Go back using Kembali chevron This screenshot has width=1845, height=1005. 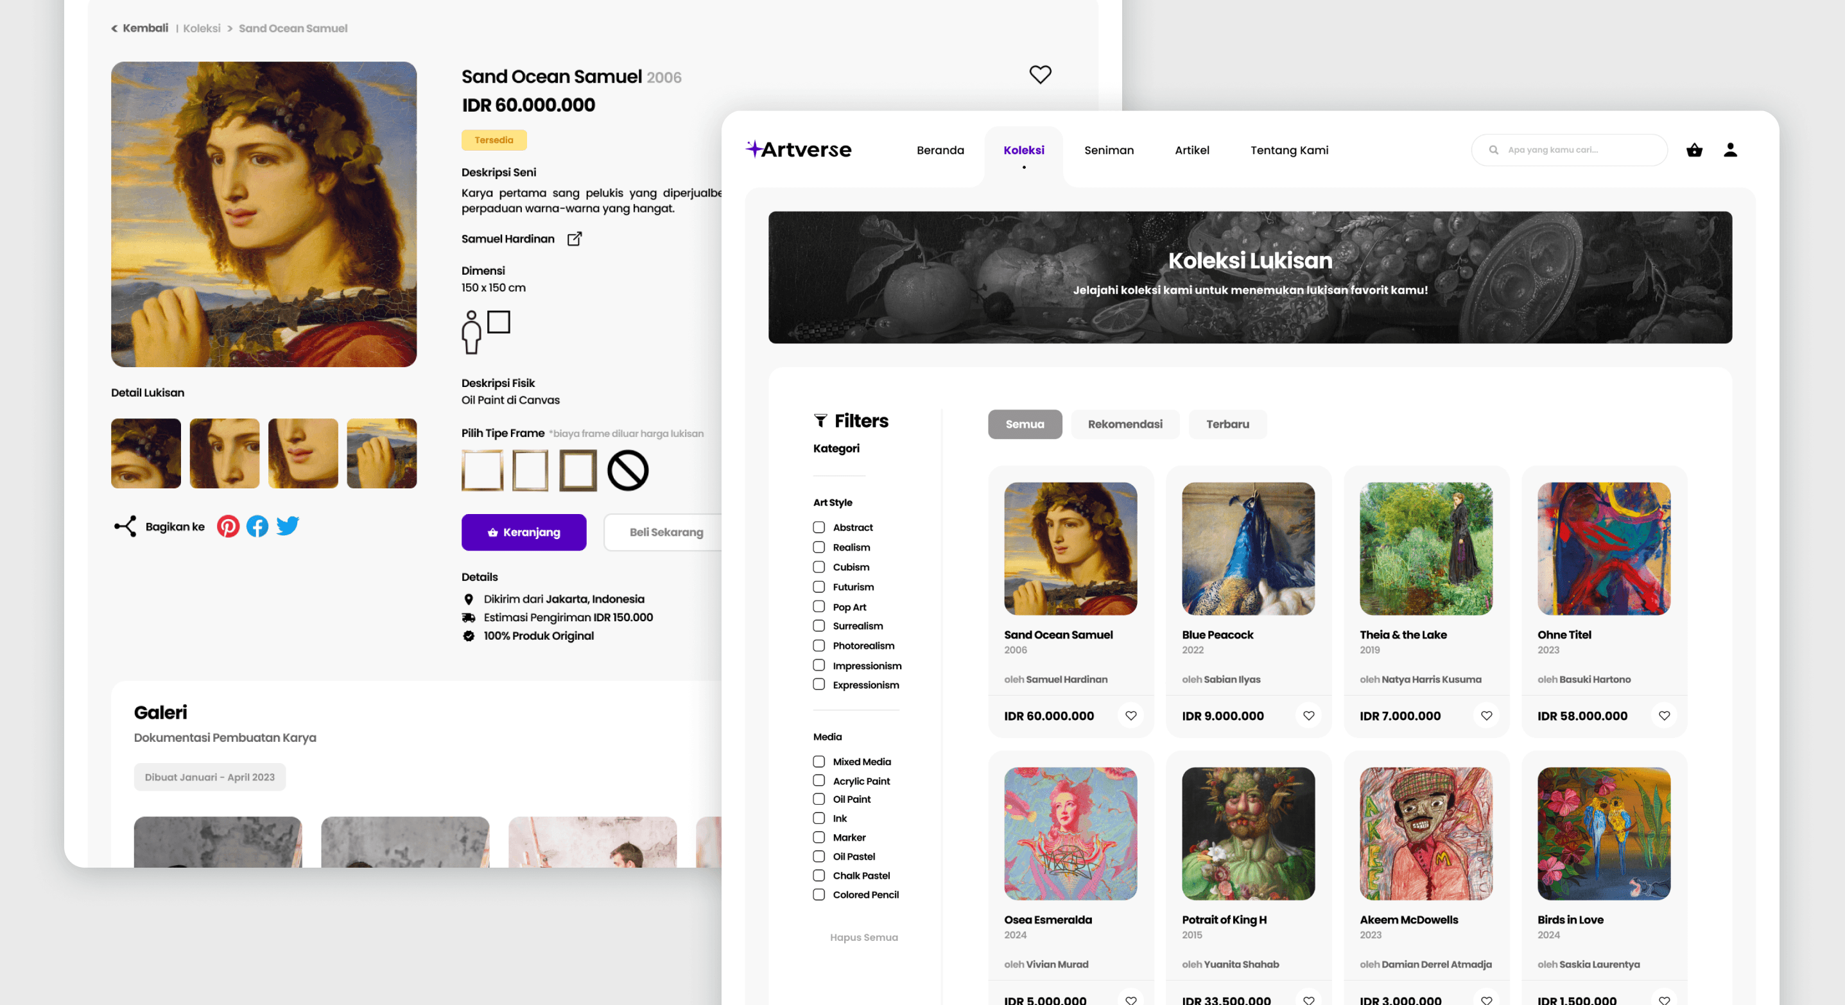(115, 29)
